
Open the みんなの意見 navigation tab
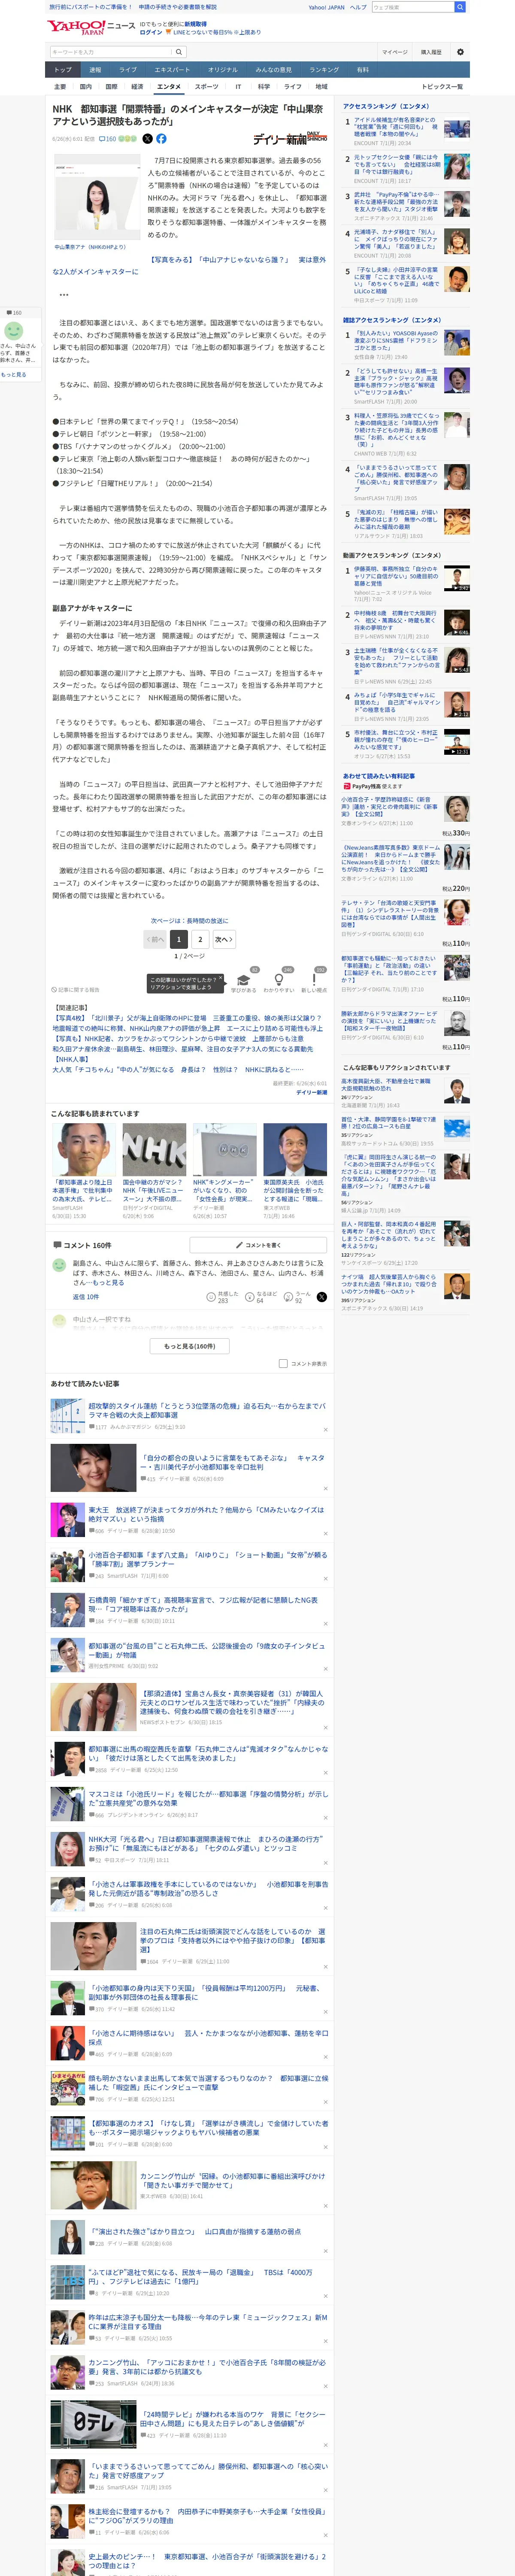tap(273, 70)
